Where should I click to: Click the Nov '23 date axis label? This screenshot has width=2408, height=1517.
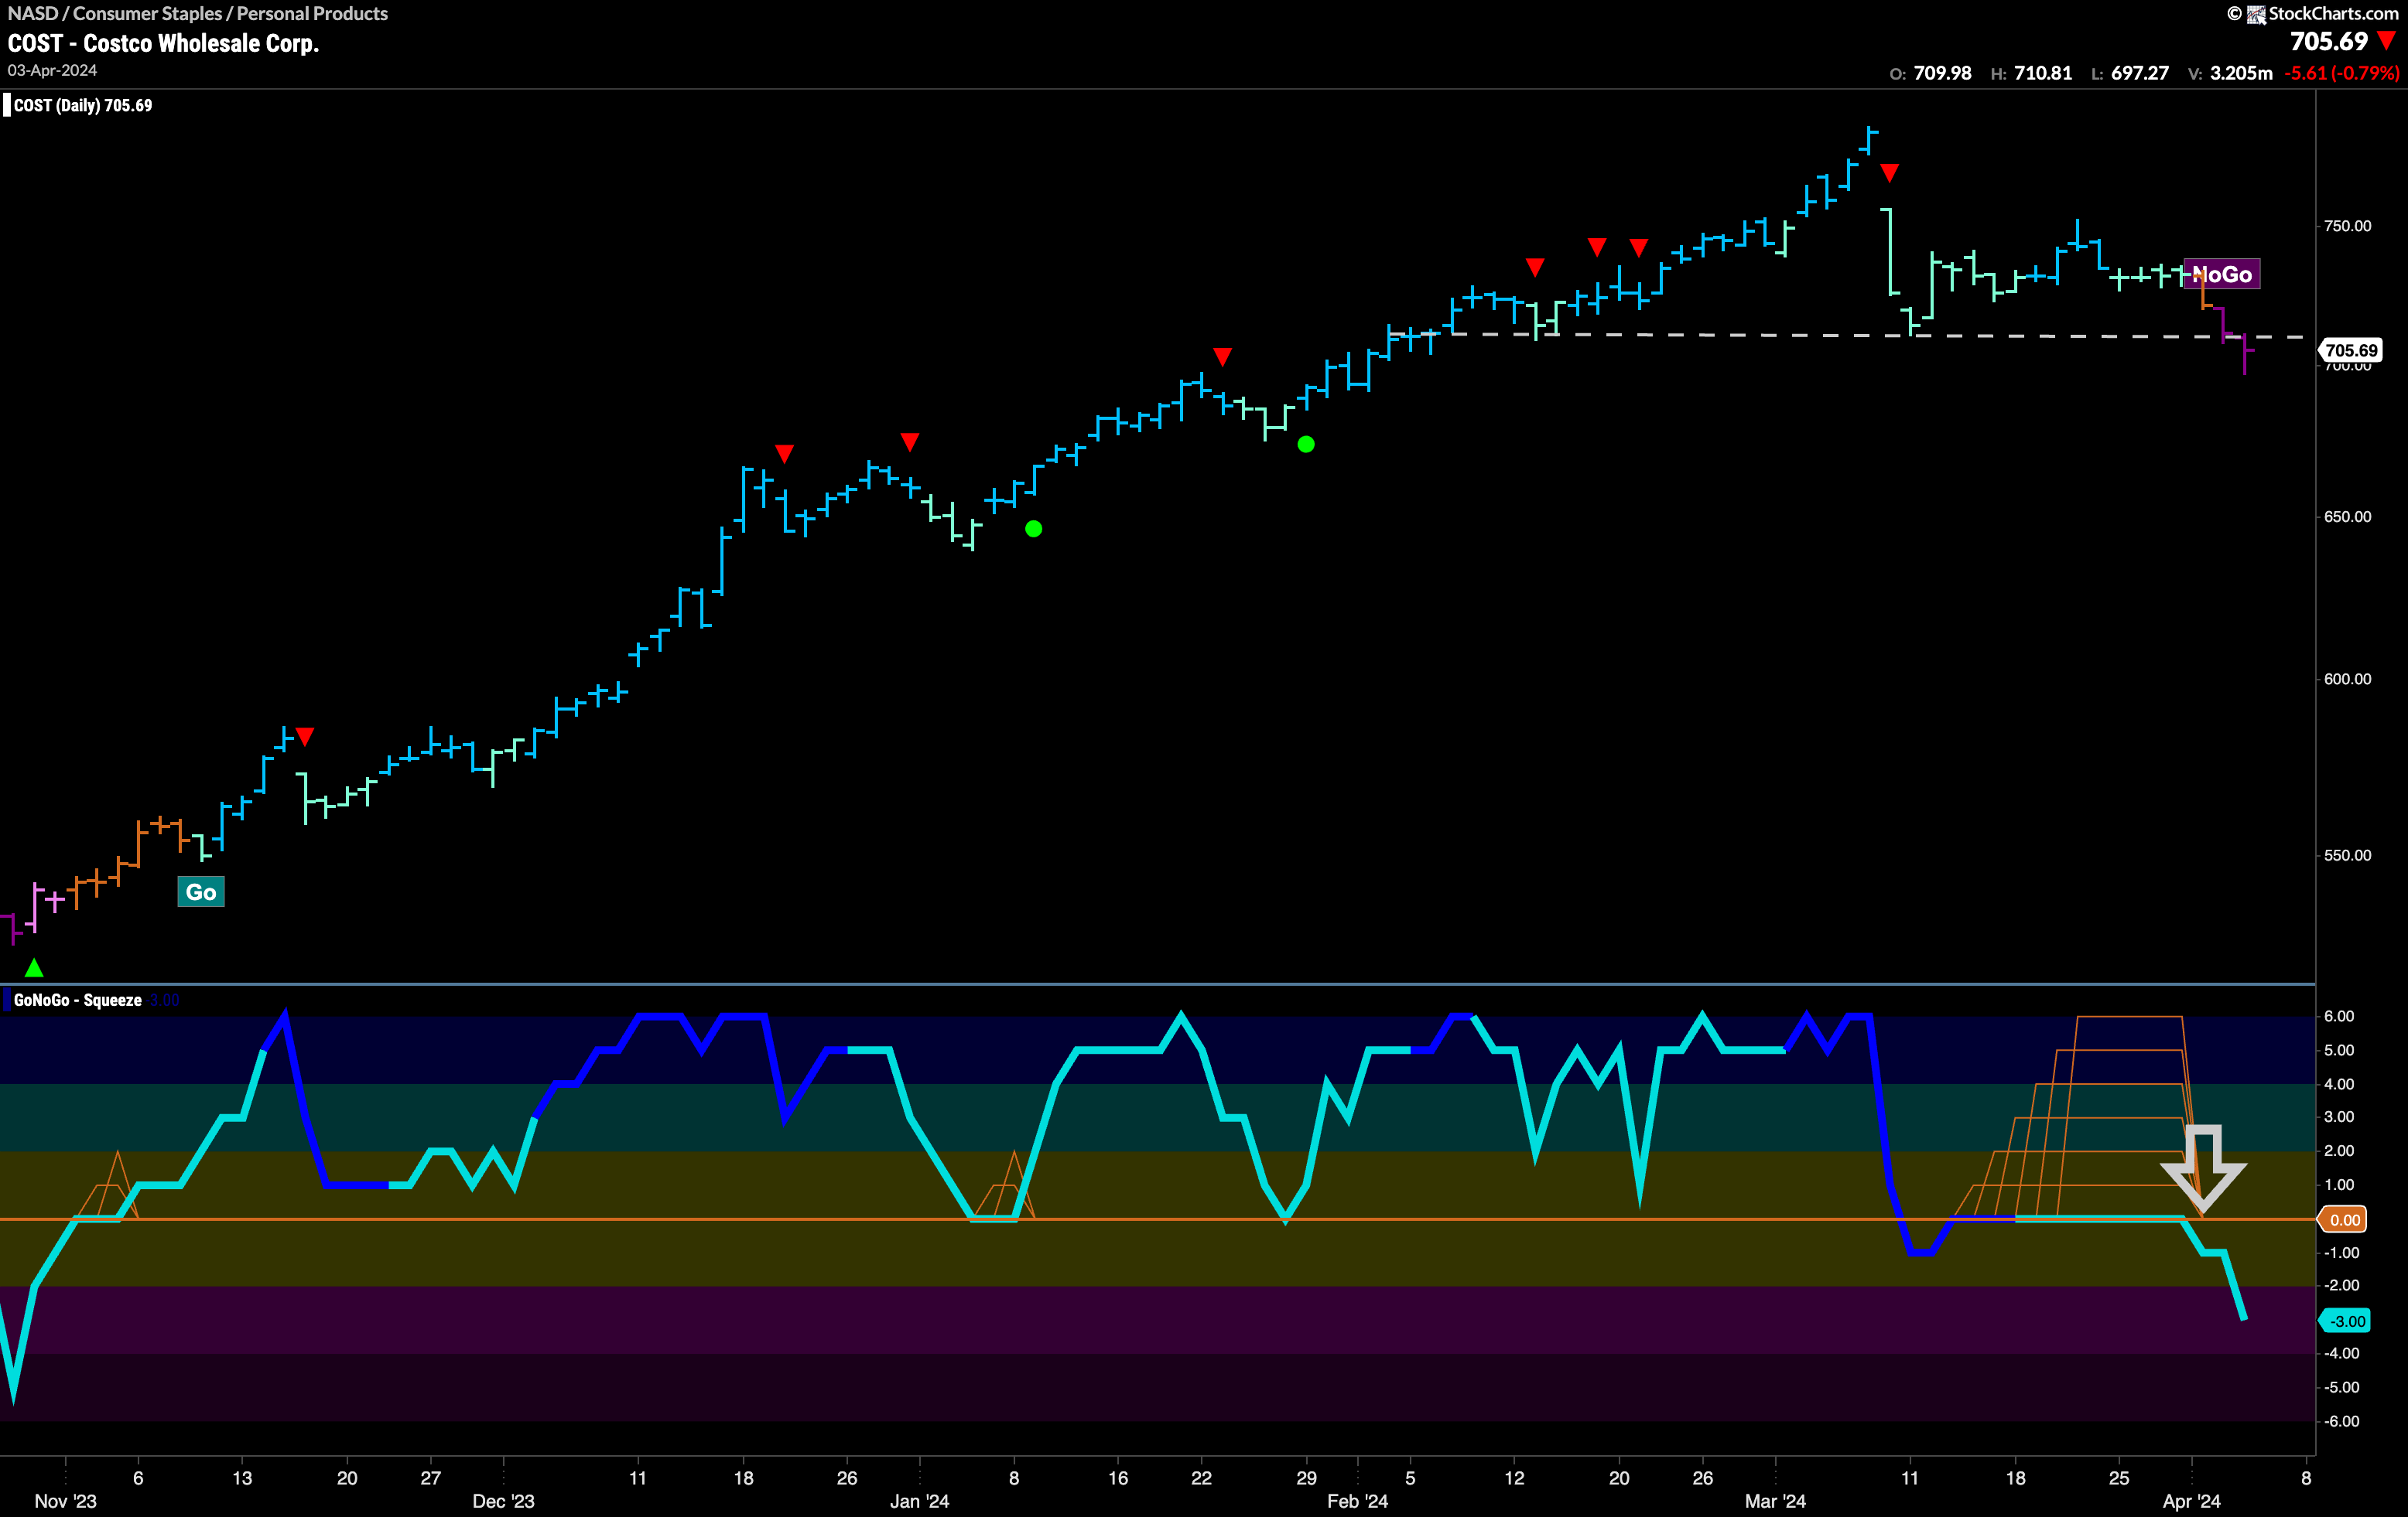tap(65, 1501)
